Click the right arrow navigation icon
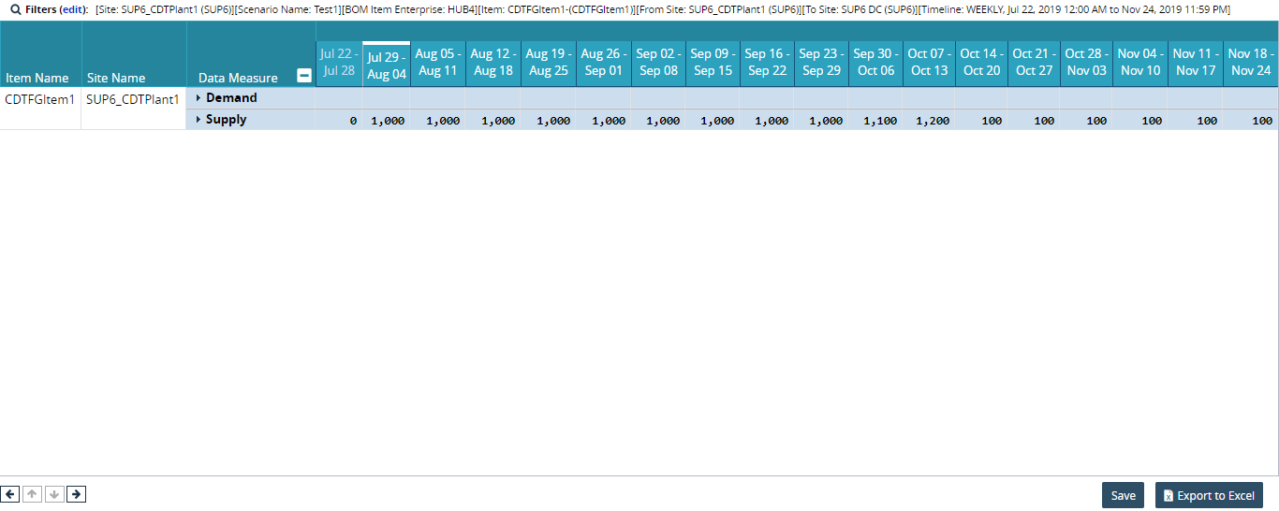 coord(77,494)
